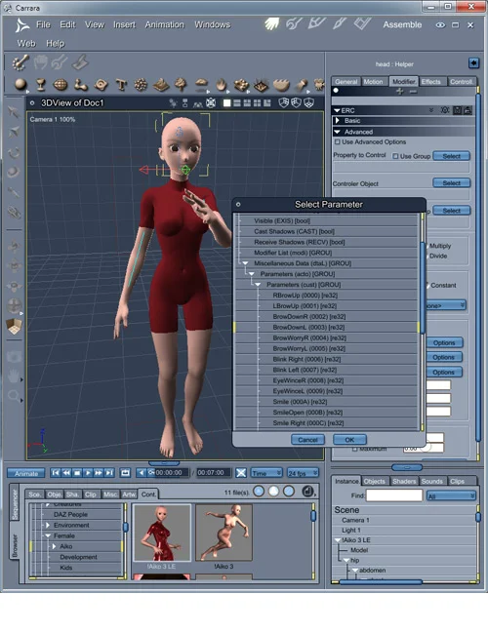This screenshot has height=634, width=488.
Task: Insert a particle emitter
Action: 141,85
